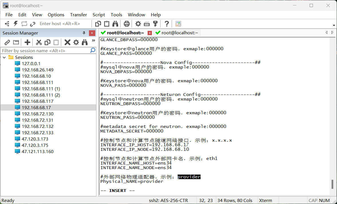
Task: Click the New Session plus icon
Action: [x=27, y=42]
